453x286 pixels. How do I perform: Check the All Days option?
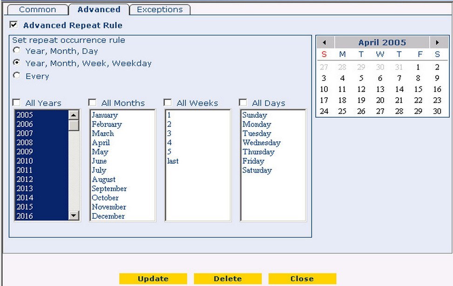(x=243, y=102)
